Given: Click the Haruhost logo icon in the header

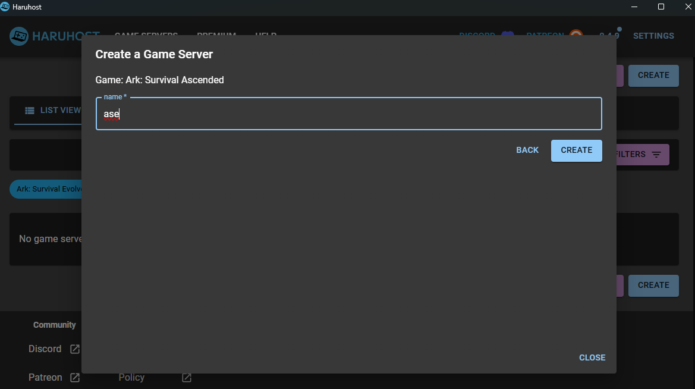Looking at the screenshot, I should (x=19, y=36).
